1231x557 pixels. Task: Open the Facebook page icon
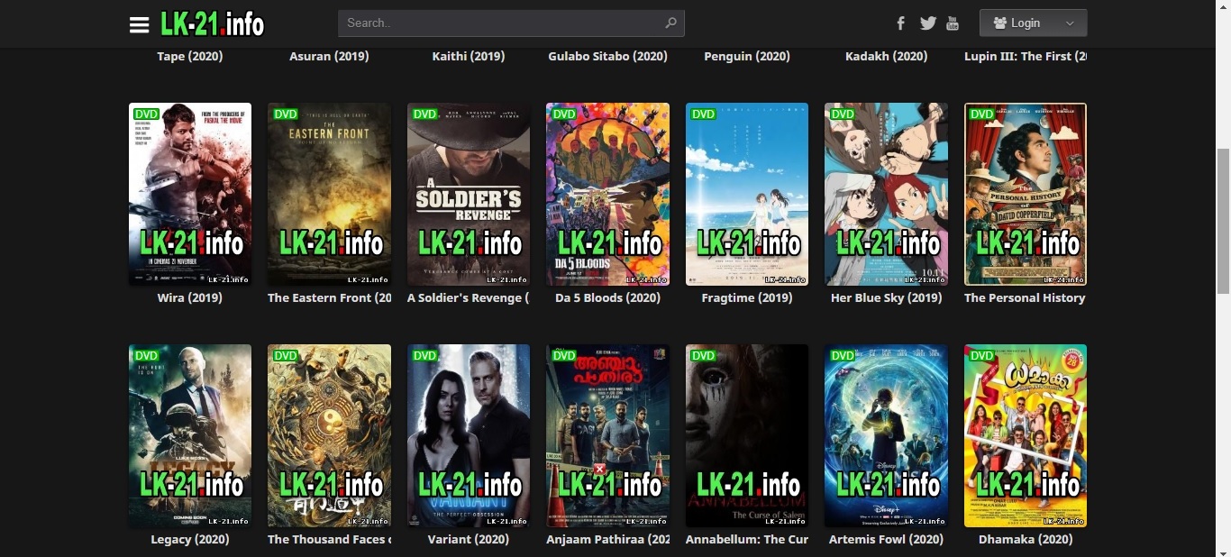click(900, 23)
